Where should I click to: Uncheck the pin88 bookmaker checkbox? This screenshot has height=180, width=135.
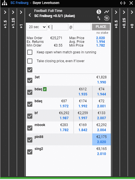(x=30, y=140)
